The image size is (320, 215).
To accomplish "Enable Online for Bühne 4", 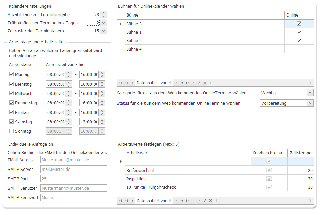I will tap(299, 49).
